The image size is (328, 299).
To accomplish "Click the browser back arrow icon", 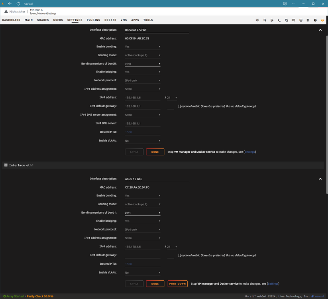I will [x=10, y=4].
